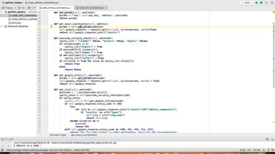Fold get_google_info method at line 38
This screenshot has height=154, width=275.
pyautogui.click(x=48, y=75)
